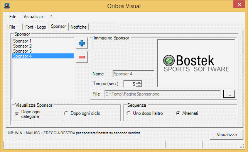Screen dimensions: 248x152
Task: Select 'Sponsor 1' in the list
Action: 43,41
